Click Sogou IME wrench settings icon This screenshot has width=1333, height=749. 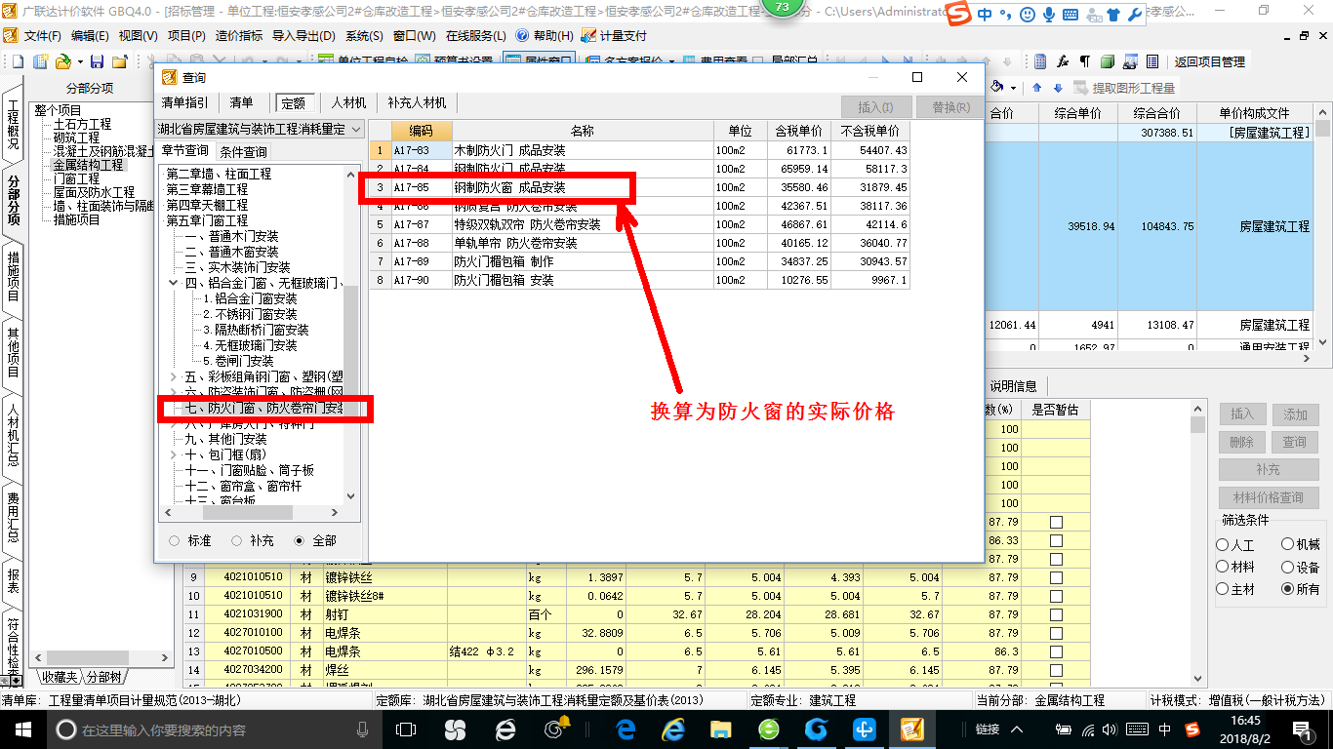(1134, 15)
